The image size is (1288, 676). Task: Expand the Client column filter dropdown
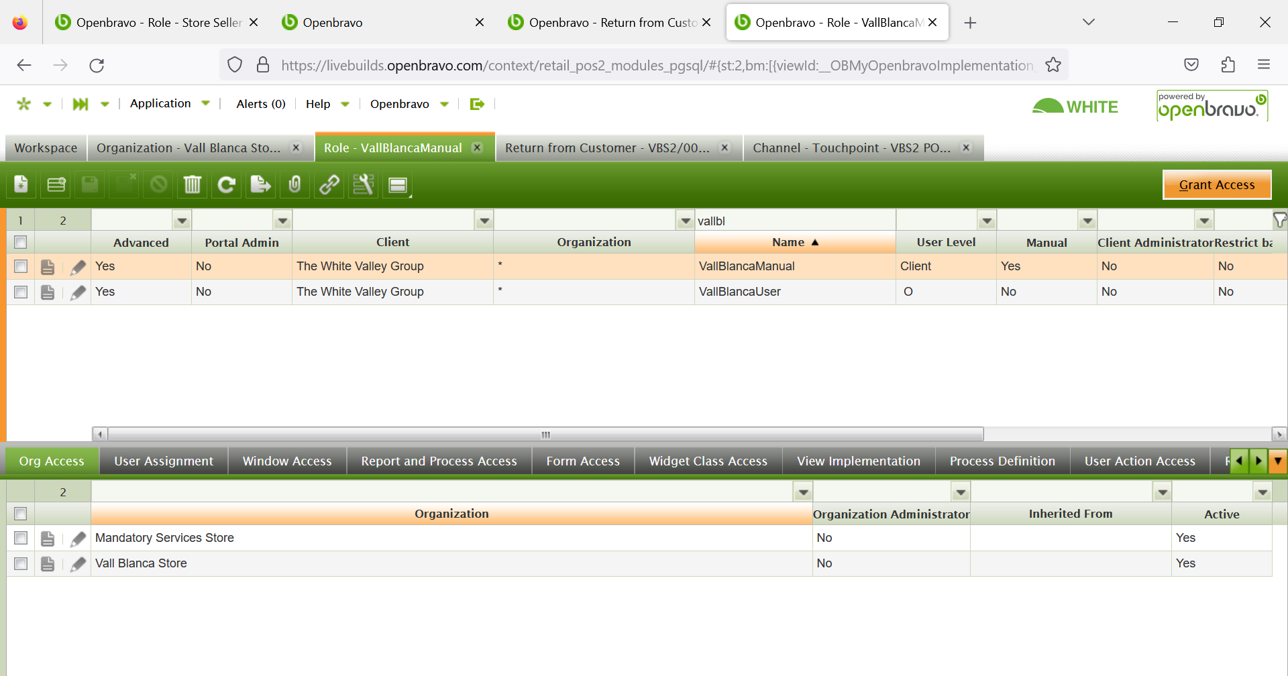484,221
